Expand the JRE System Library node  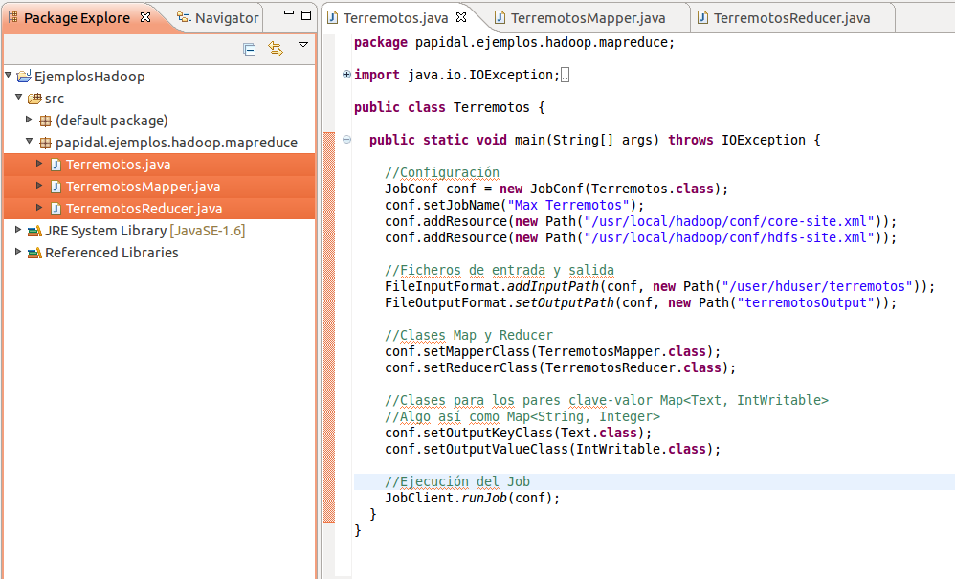tap(16, 230)
